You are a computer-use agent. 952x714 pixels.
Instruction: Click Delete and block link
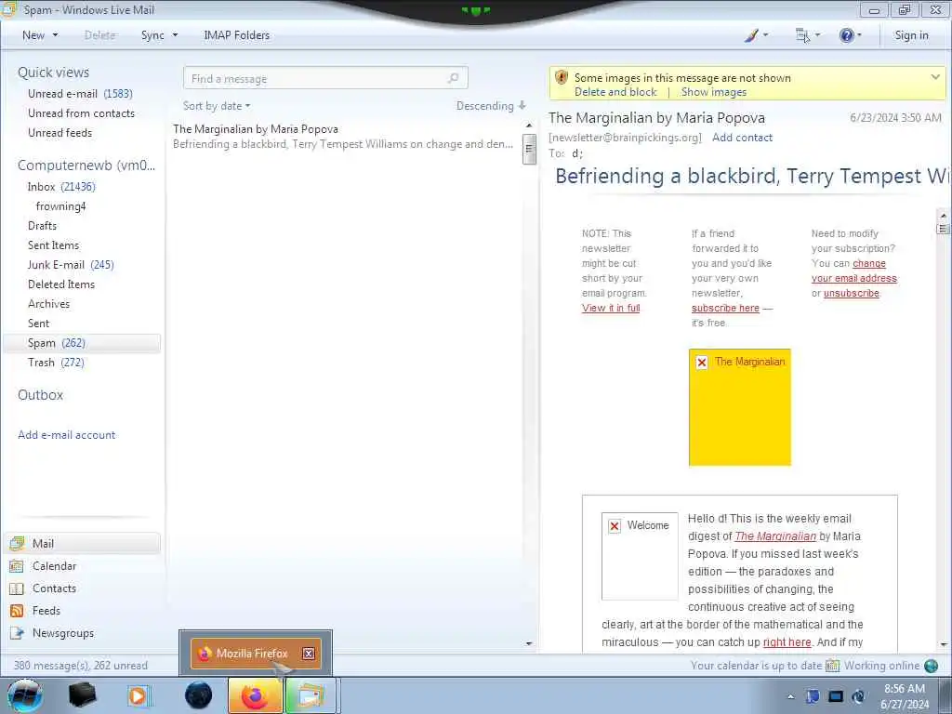pyautogui.click(x=615, y=92)
